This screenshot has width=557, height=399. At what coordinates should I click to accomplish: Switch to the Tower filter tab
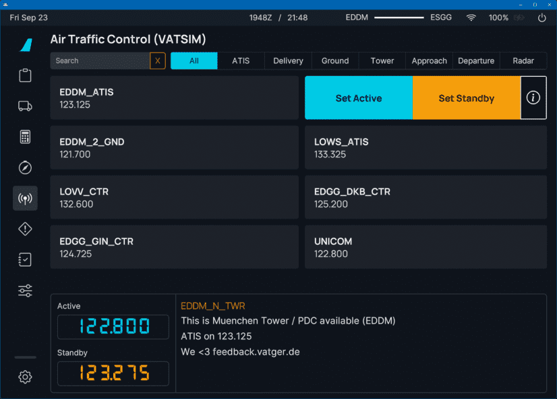click(382, 61)
